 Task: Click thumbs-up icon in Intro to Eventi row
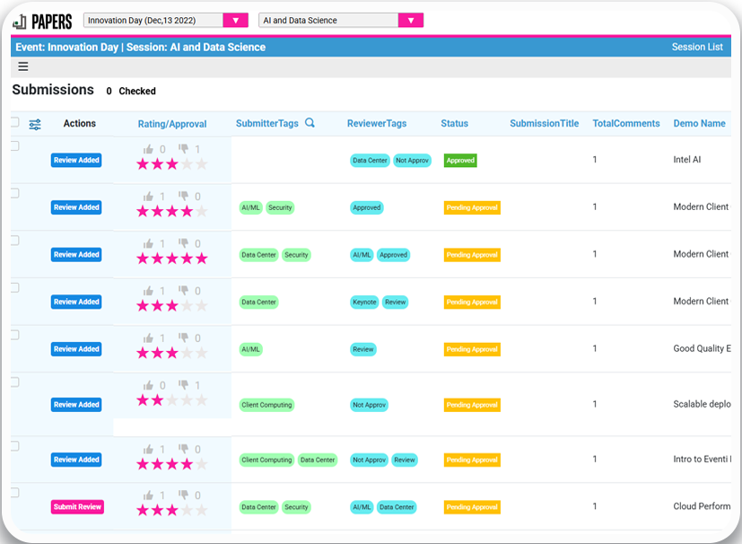click(149, 450)
